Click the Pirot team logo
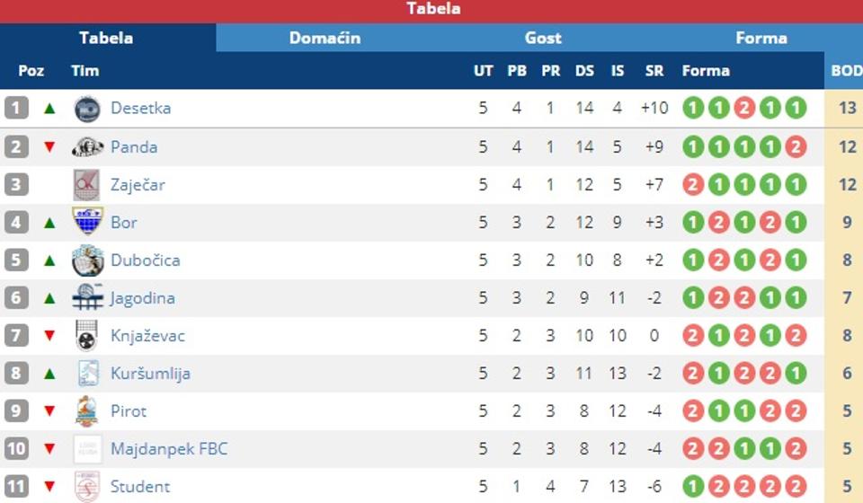The width and height of the screenshot is (863, 503). (x=87, y=411)
